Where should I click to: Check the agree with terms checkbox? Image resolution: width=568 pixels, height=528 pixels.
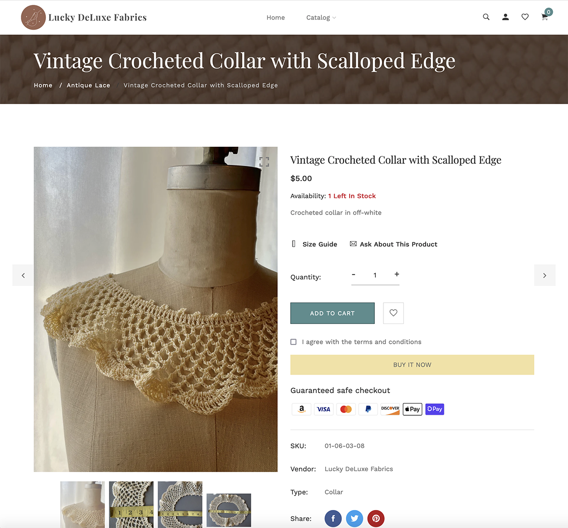click(293, 342)
